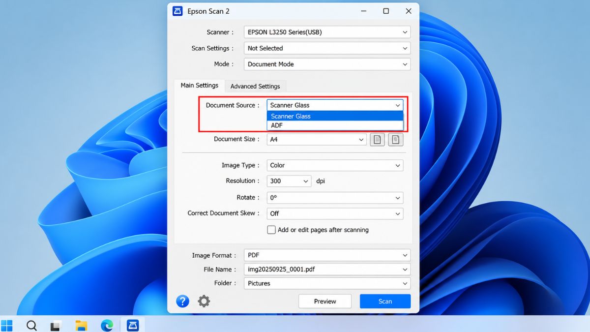Open the Folder dropdown
The width and height of the screenshot is (590, 332).
pos(327,283)
